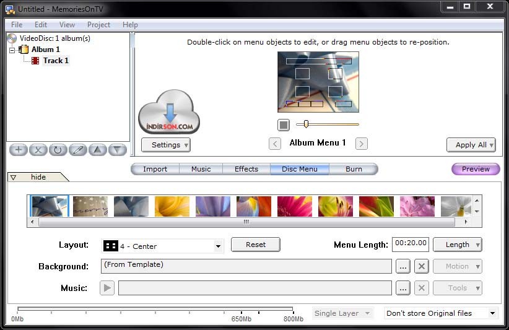Open the Project menu
The height and width of the screenshot is (330, 509).
tap(98, 25)
